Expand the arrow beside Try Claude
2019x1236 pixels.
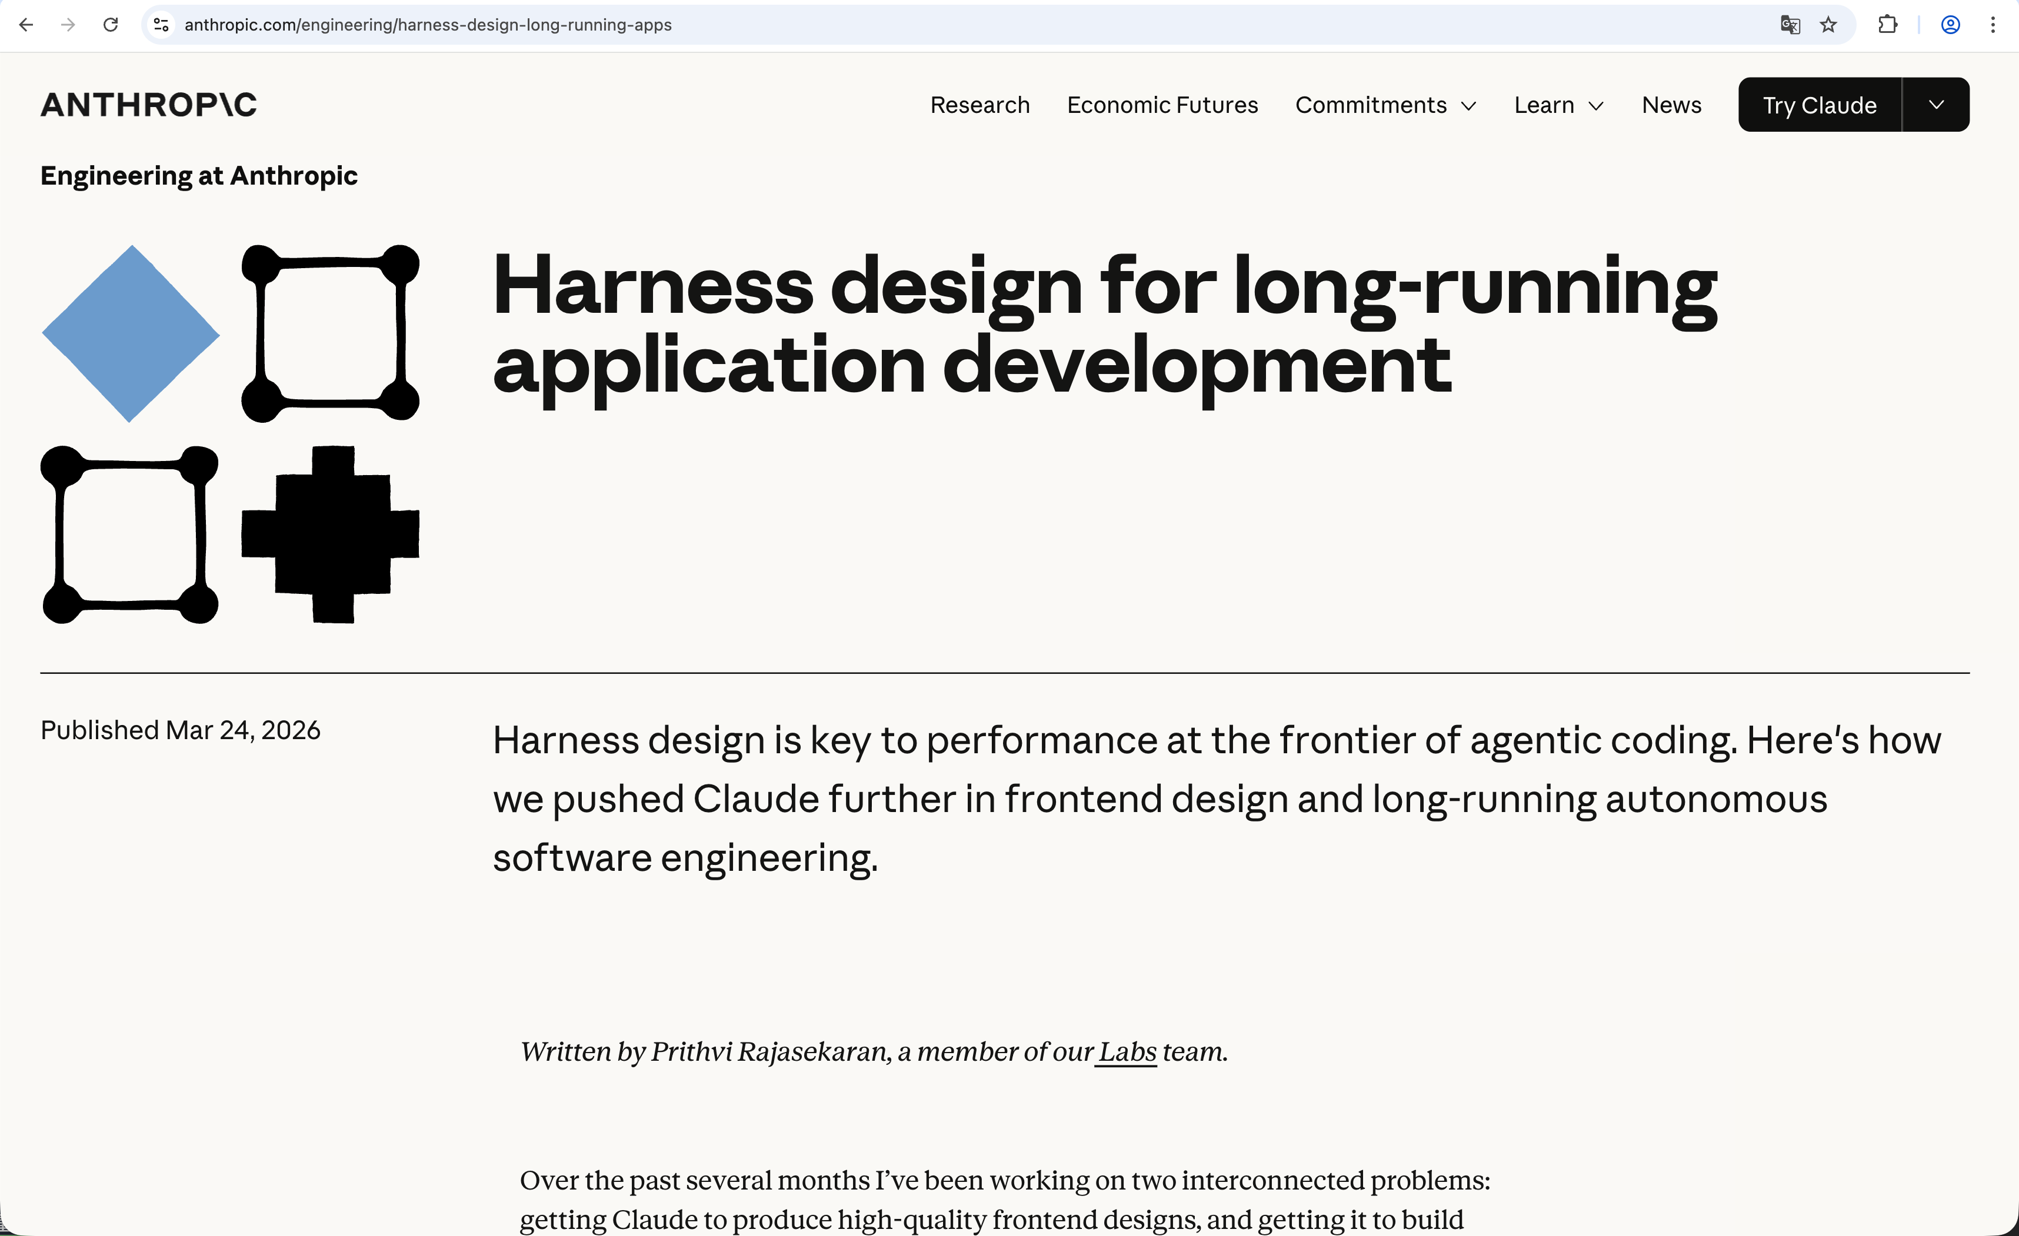(1935, 105)
